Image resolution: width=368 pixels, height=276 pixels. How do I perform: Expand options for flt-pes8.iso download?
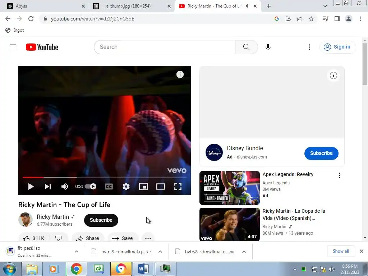pyautogui.click(x=77, y=252)
